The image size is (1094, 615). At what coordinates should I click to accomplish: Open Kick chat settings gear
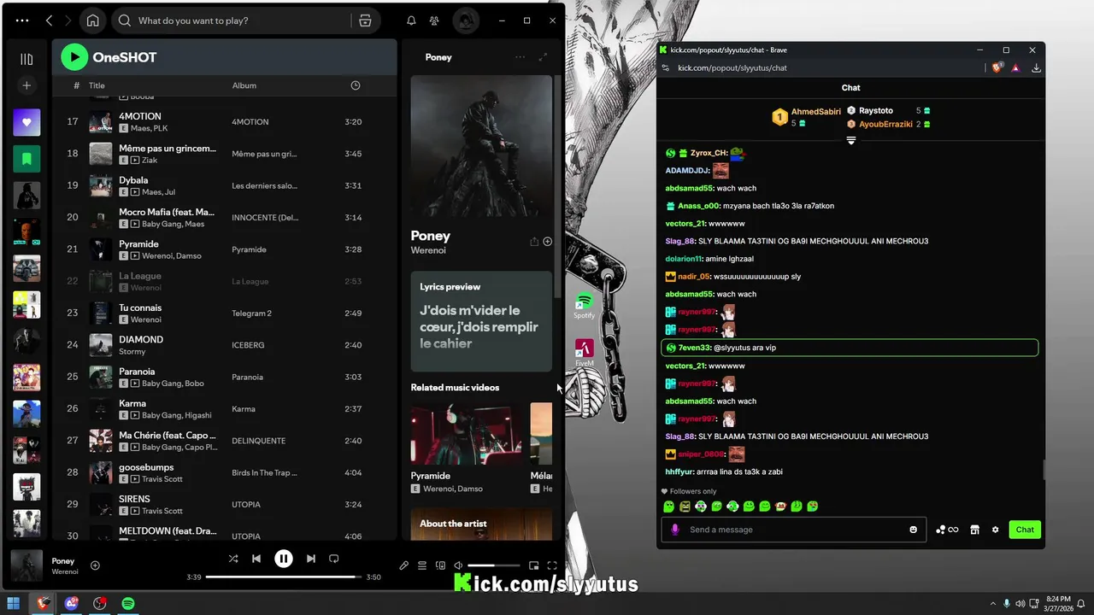coord(995,530)
